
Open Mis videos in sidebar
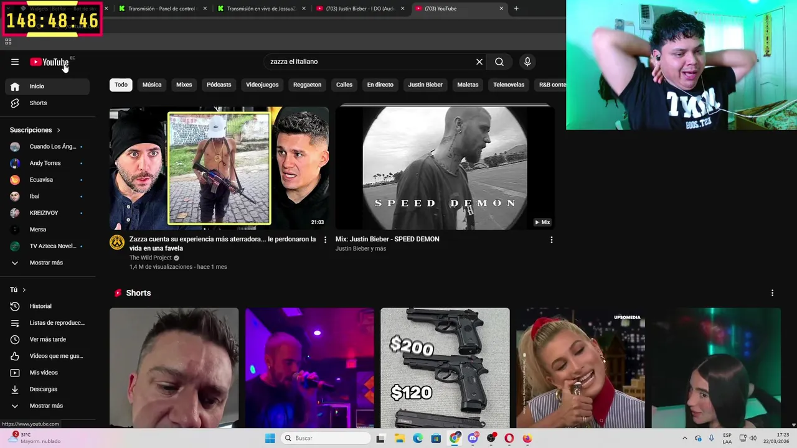47,373
